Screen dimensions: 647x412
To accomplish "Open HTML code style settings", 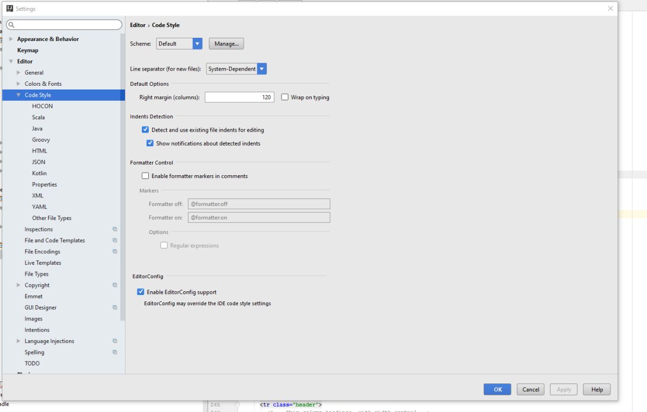I will (x=39, y=151).
